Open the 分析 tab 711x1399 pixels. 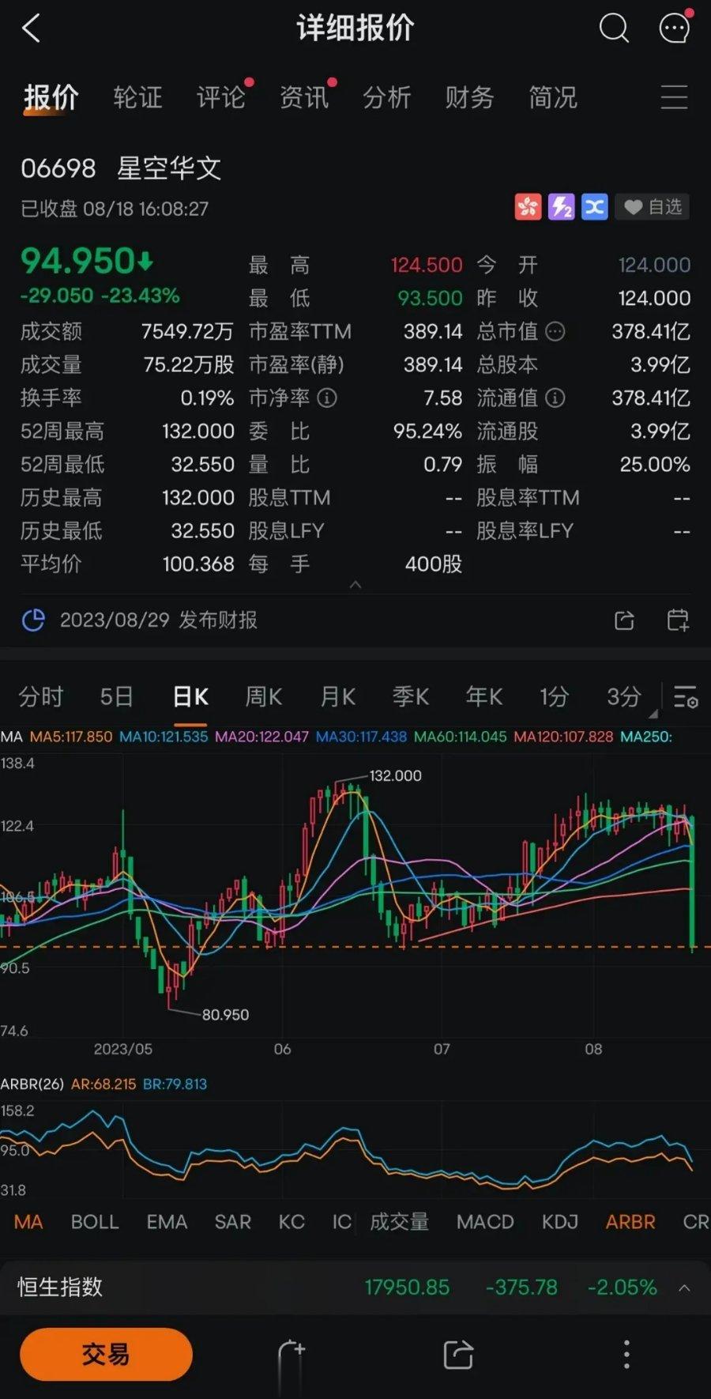(x=386, y=97)
